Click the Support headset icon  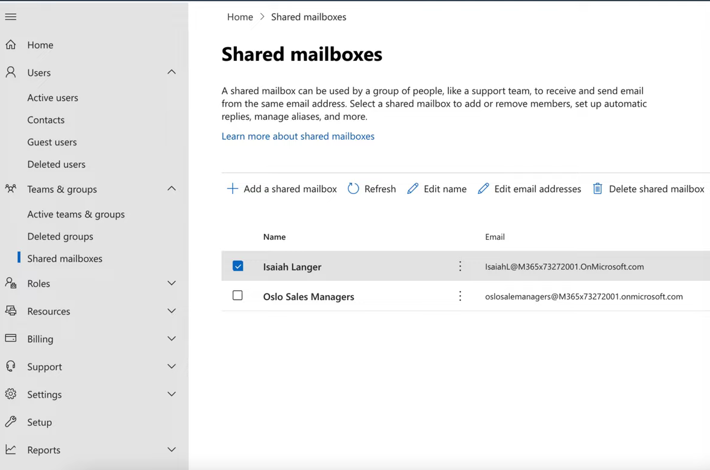(11, 366)
